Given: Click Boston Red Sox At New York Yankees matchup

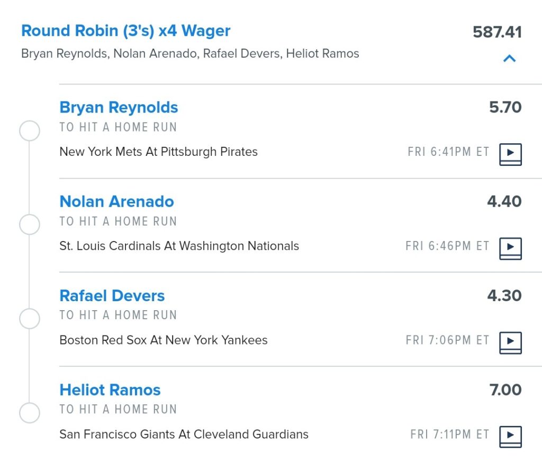Looking at the screenshot, I should (164, 340).
